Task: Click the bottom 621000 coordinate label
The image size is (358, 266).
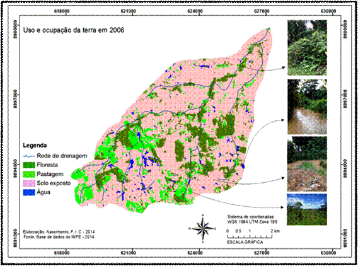Action: pos(129,253)
